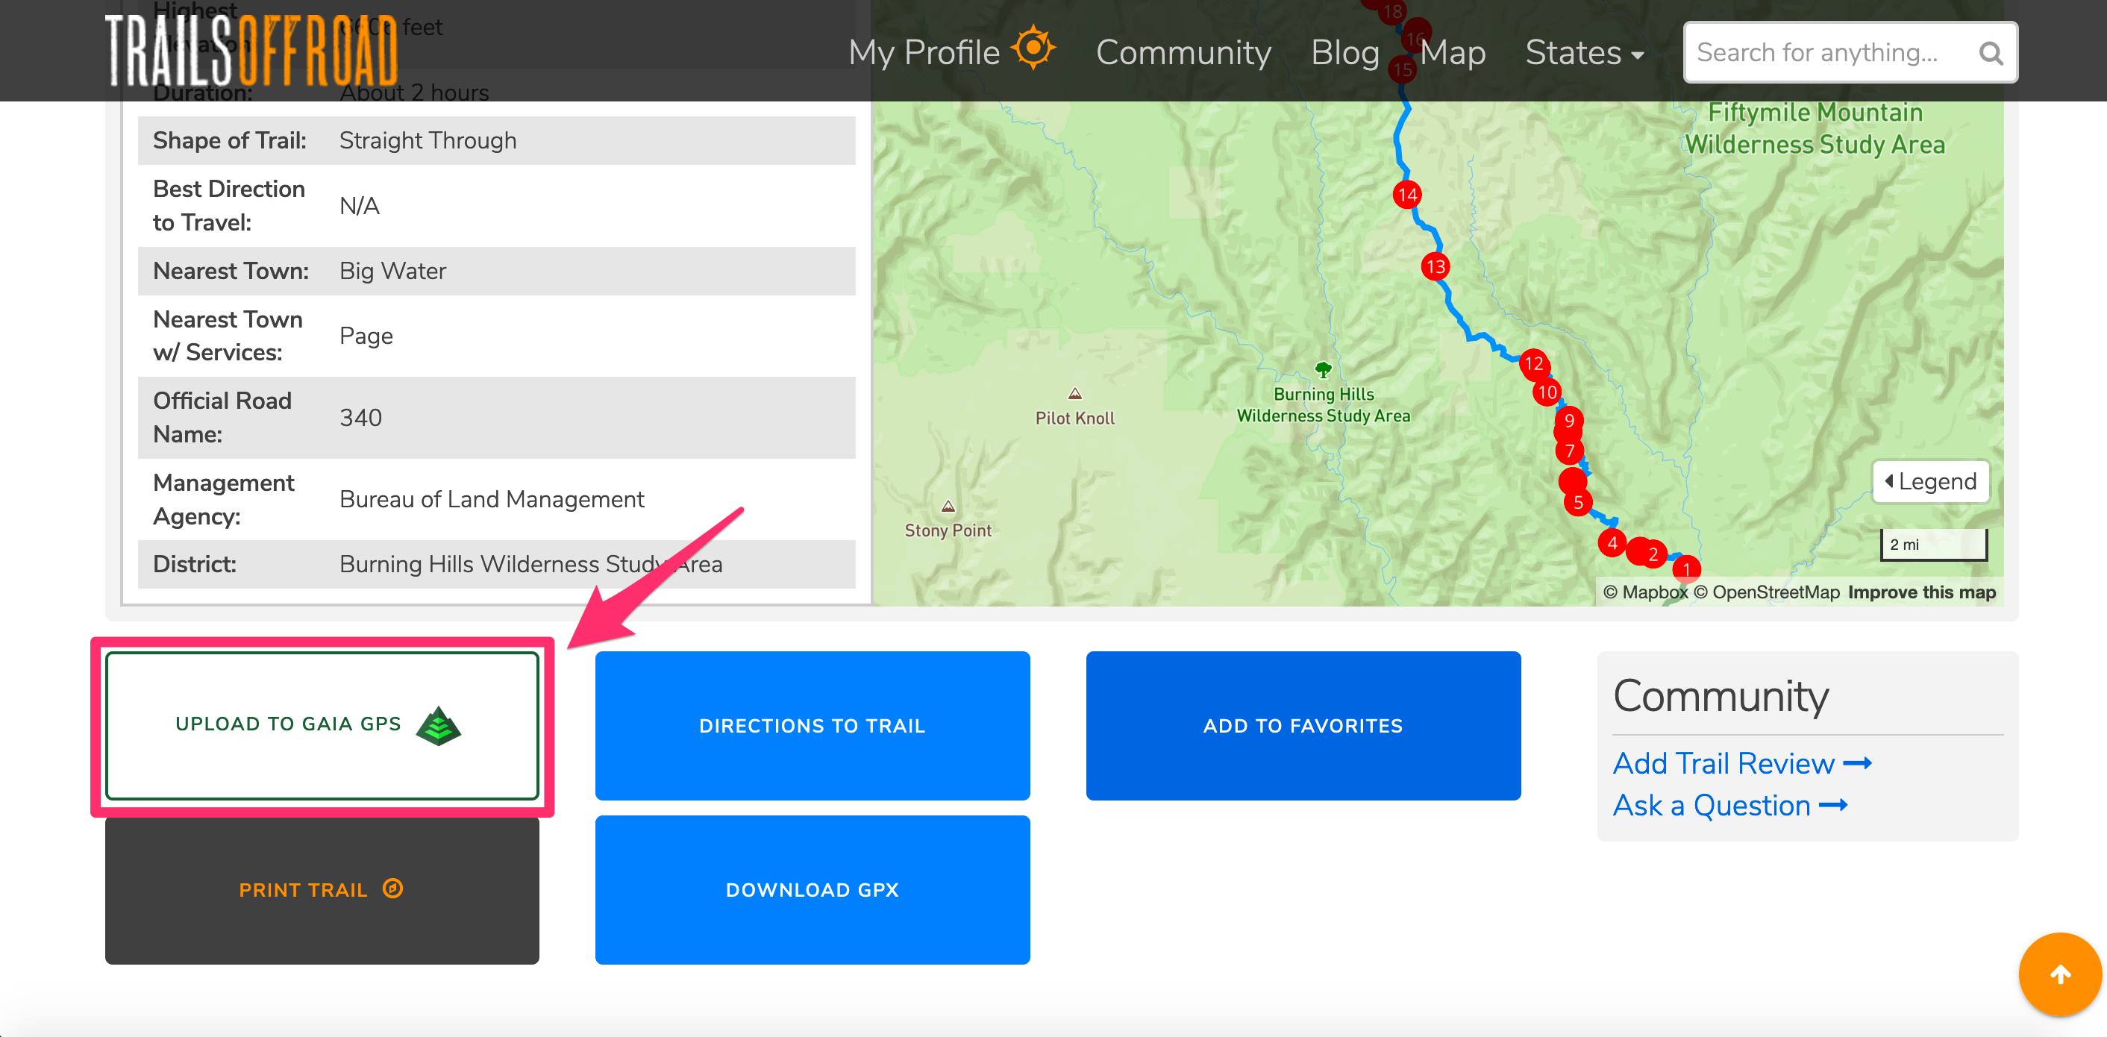Expand the States dropdown menu

tap(1584, 52)
